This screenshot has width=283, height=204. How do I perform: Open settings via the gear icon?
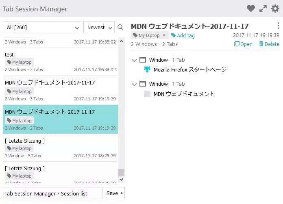pyautogui.click(x=275, y=9)
